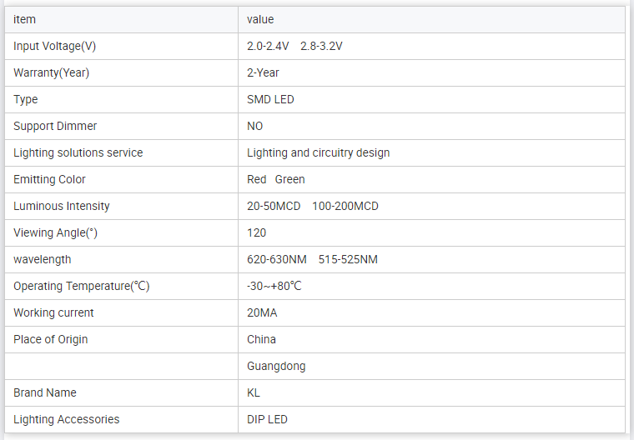The width and height of the screenshot is (634, 440).
Task: Click Lighting solutions service label
Action: click(78, 152)
